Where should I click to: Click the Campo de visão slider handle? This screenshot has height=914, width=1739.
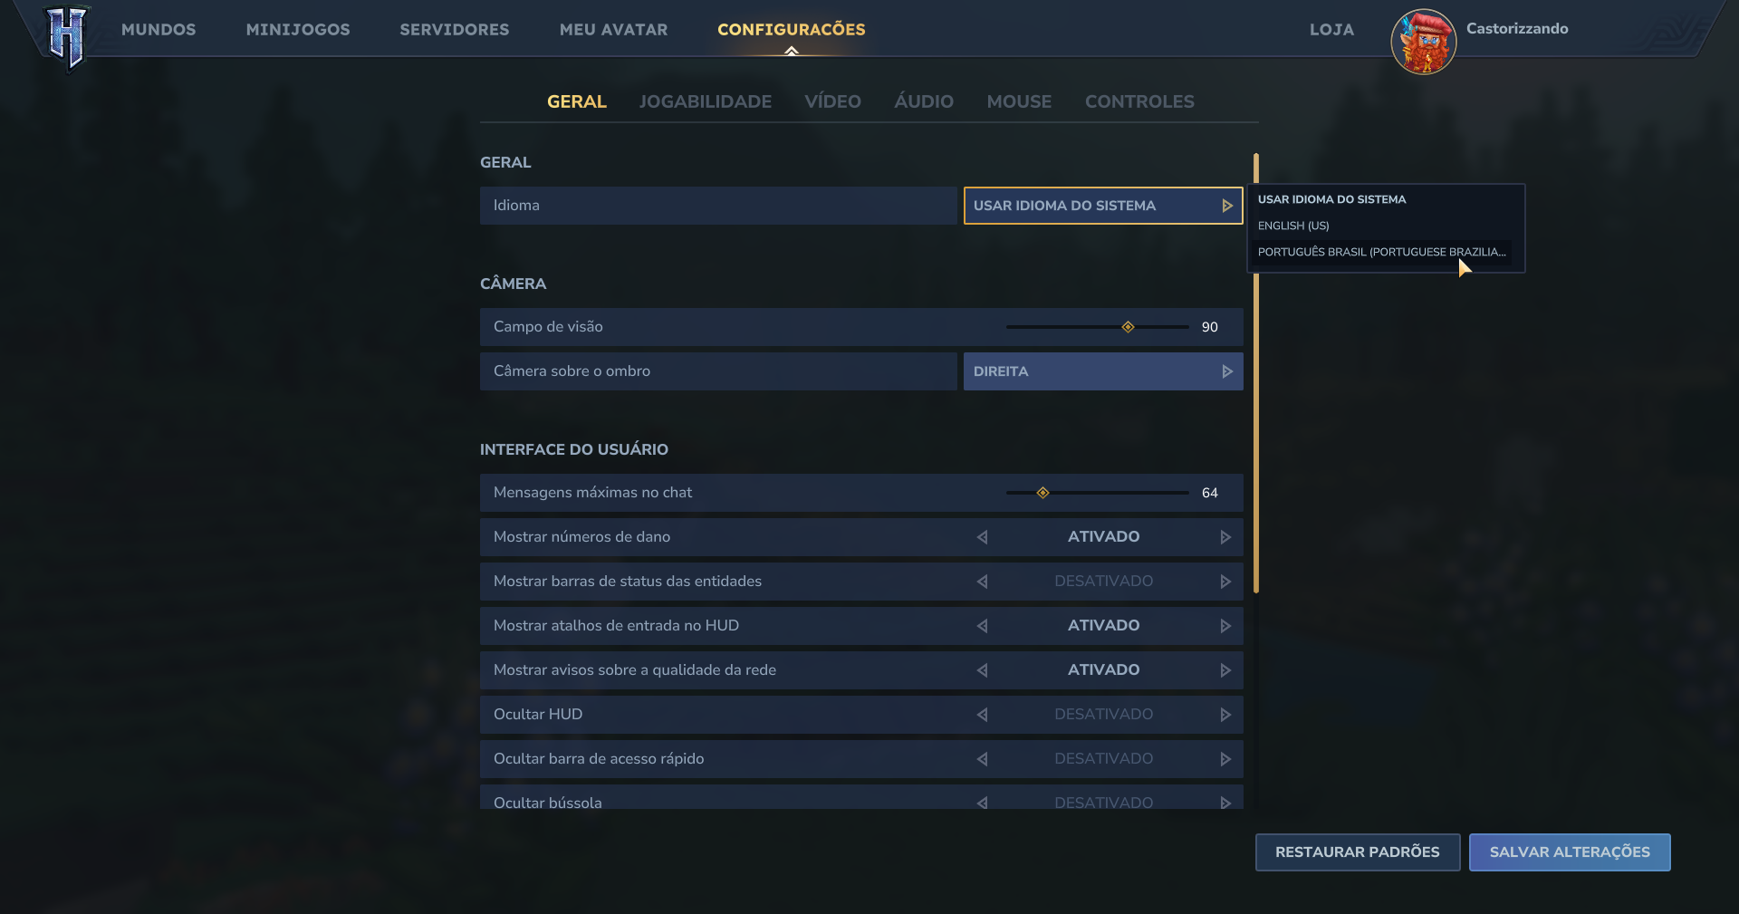[1128, 327]
